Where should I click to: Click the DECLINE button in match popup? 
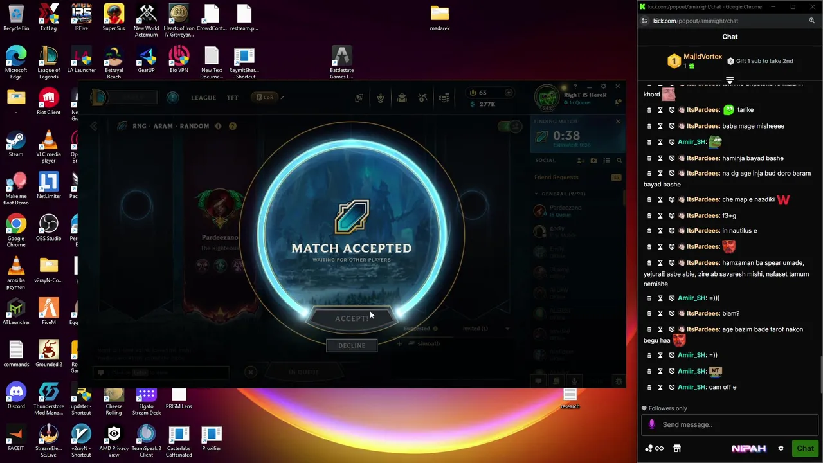(x=352, y=345)
